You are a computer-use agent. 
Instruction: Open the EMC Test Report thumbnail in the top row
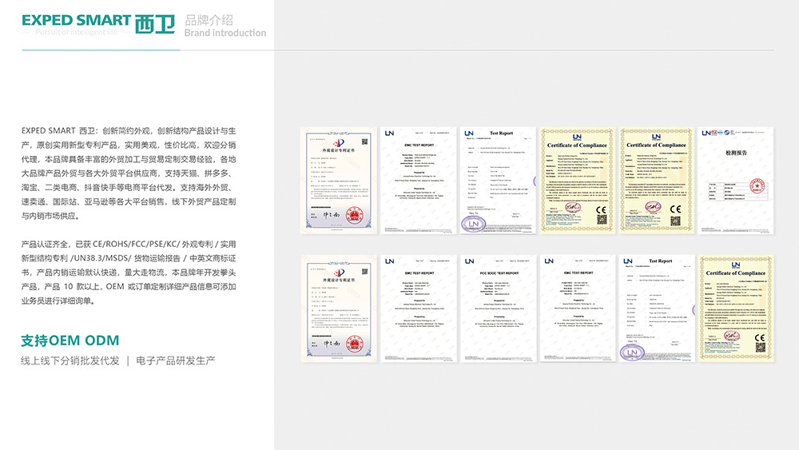(x=419, y=181)
